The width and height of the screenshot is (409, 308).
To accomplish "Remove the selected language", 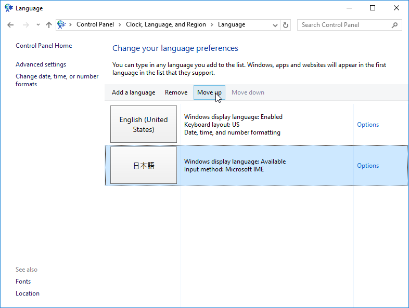I will click(x=176, y=92).
